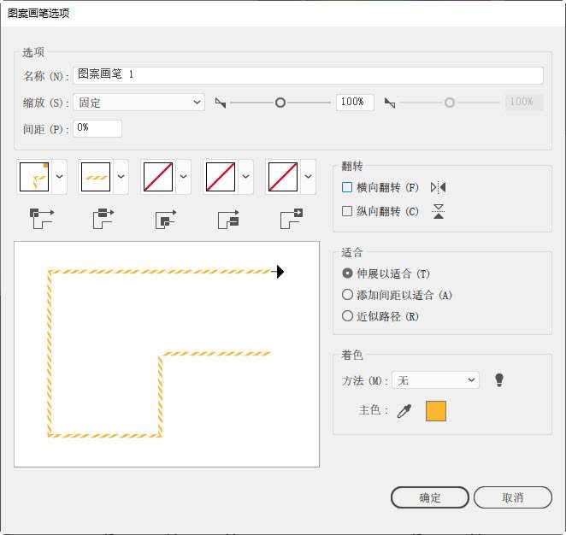This screenshot has height=535, width=566.
Task: Click the side tile position icon
Action: click(x=103, y=219)
